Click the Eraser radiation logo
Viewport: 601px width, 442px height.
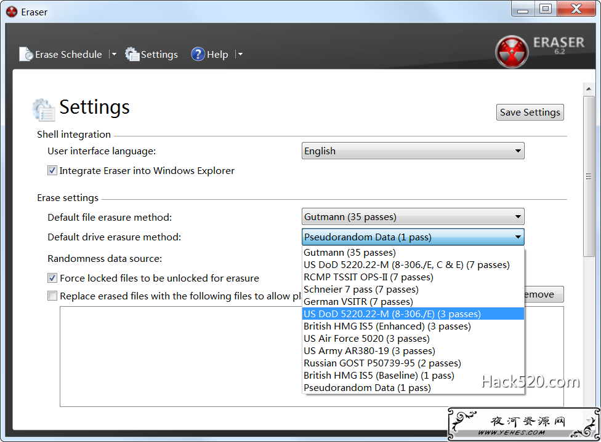[x=512, y=52]
